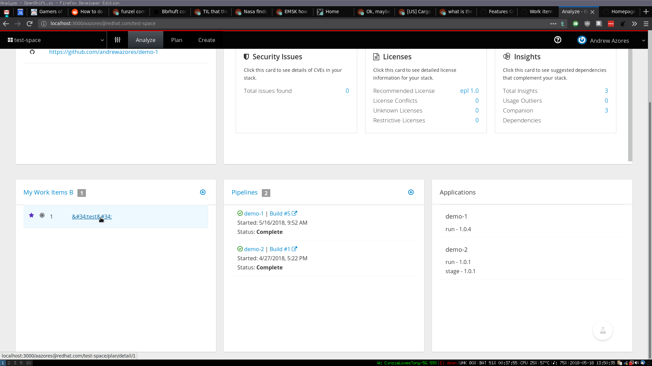
Task: Select workspace 3 in the status bar
Action: [x=15, y=363]
